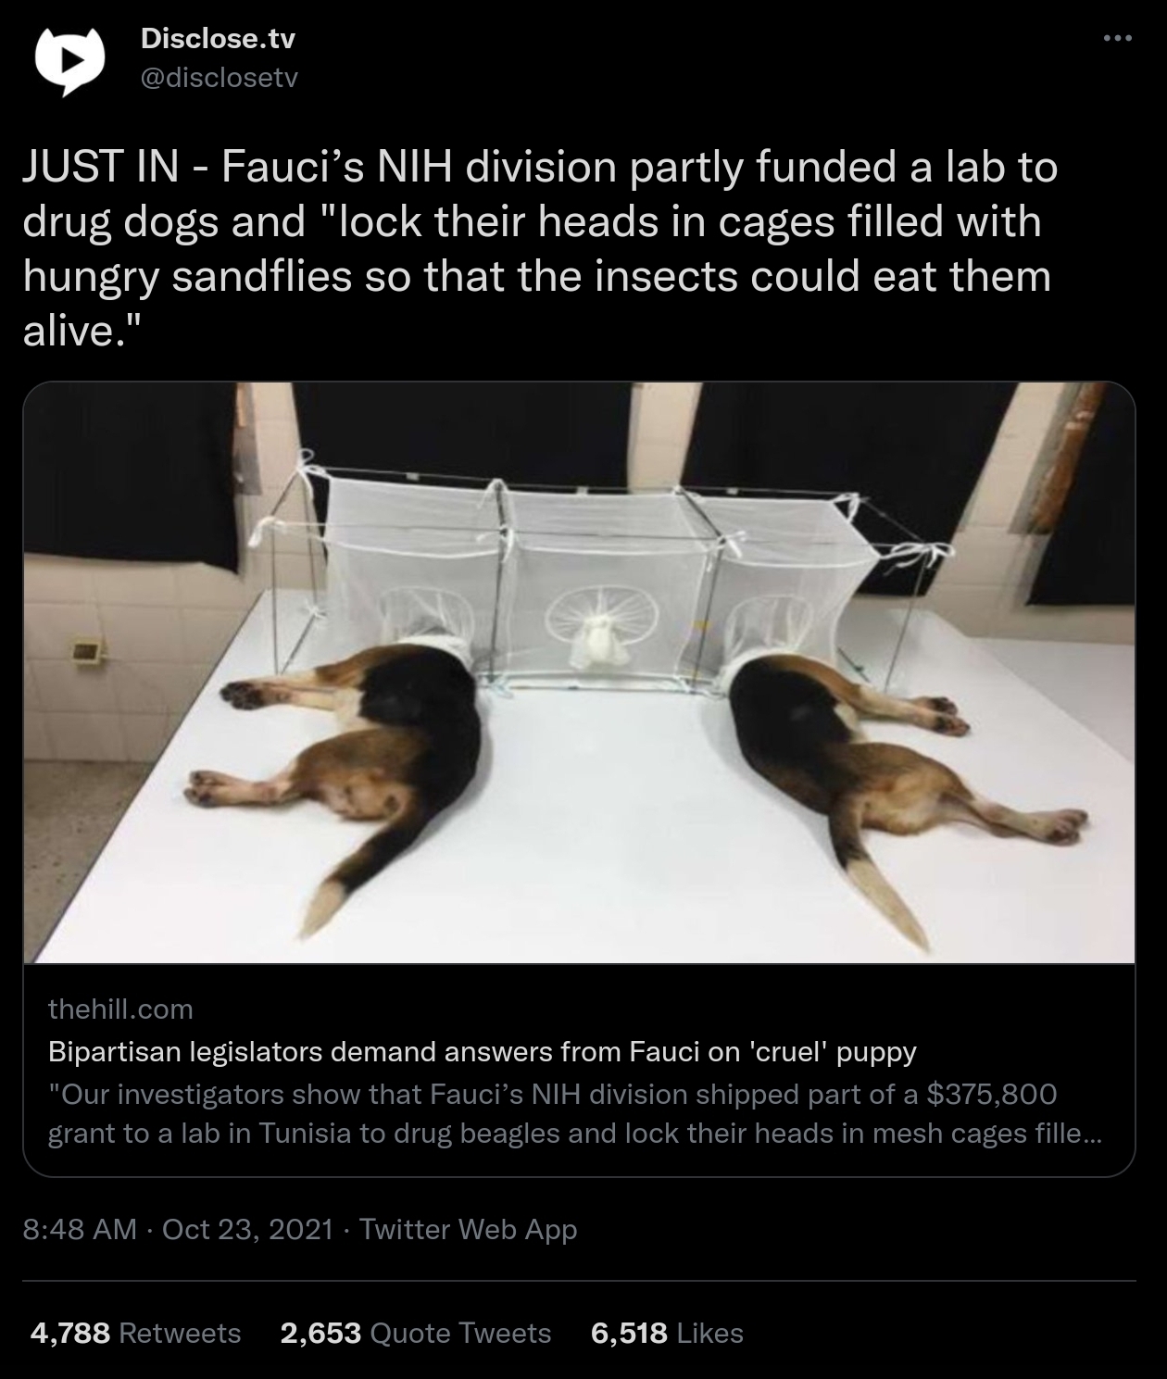This screenshot has width=1167, height=1379.
Task: View the 2,653 Quote Tweets list
Action: (415, 1333)
